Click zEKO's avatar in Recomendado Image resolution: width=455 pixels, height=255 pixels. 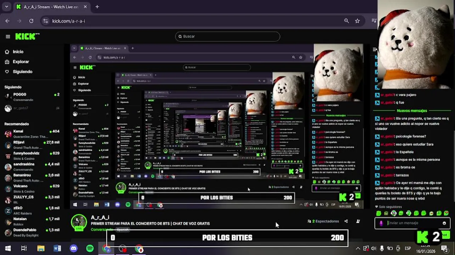click(8, 210)
